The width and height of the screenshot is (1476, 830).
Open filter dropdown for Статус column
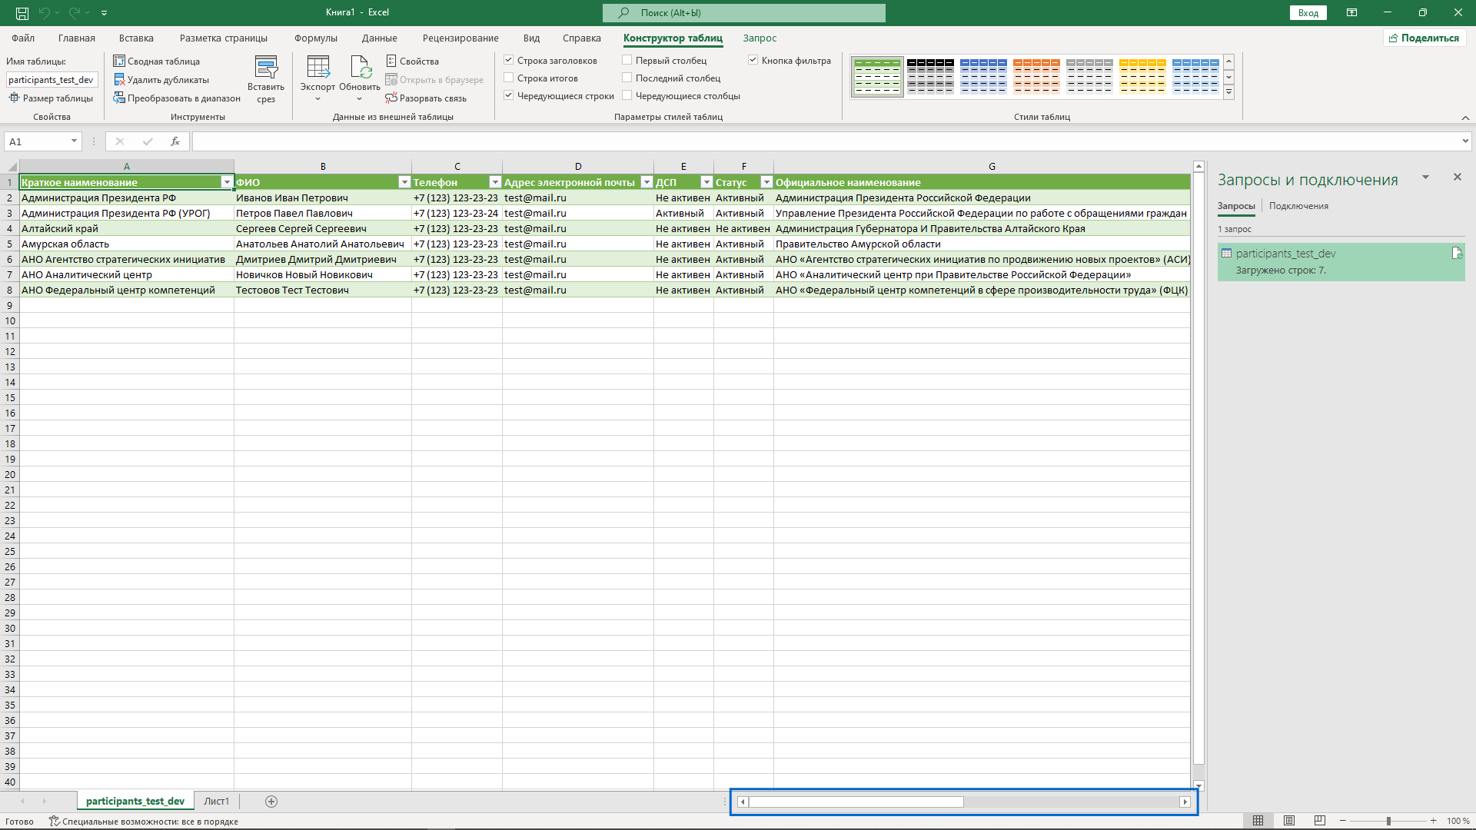coord(766,182)
